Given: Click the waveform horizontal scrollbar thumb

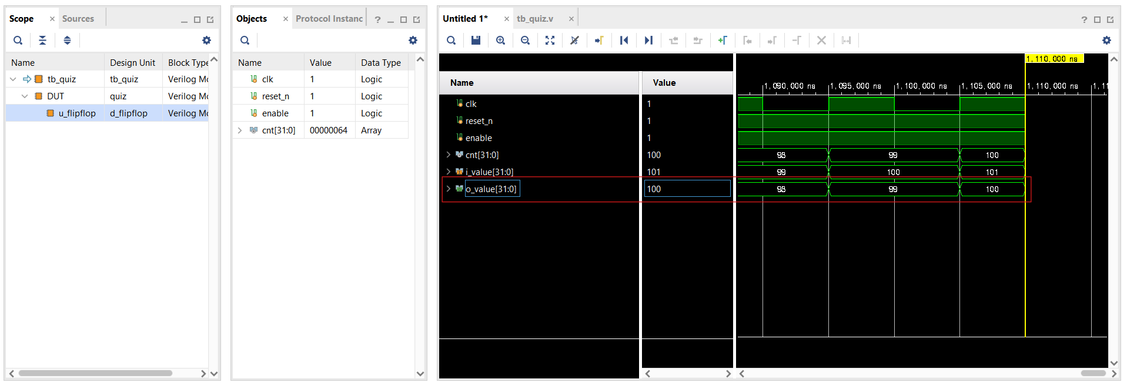Looking at the screenshot, I should (x=1093, y=373).
